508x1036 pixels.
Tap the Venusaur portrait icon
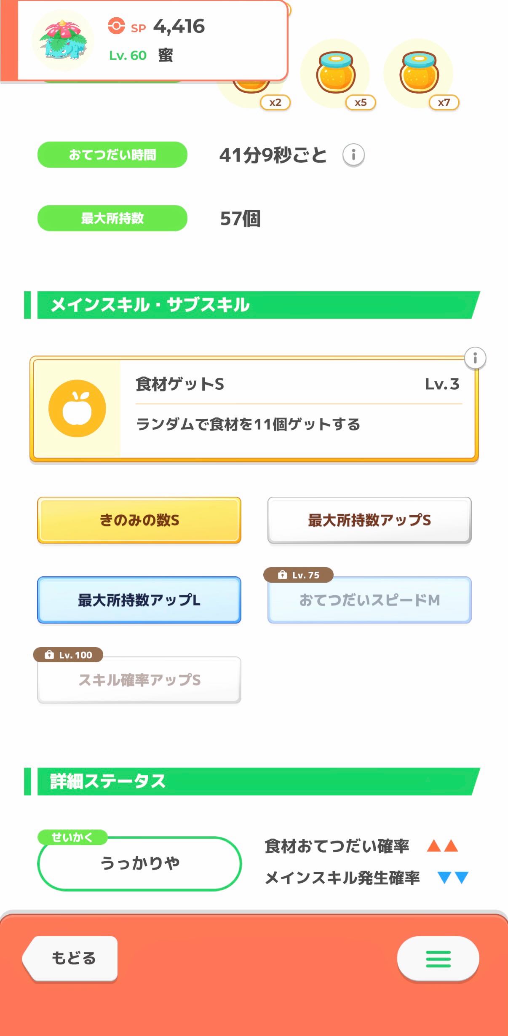coord(63,41)
